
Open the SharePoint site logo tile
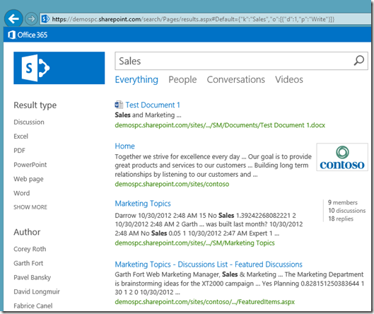pyautogui.click(x=59, y=68)
